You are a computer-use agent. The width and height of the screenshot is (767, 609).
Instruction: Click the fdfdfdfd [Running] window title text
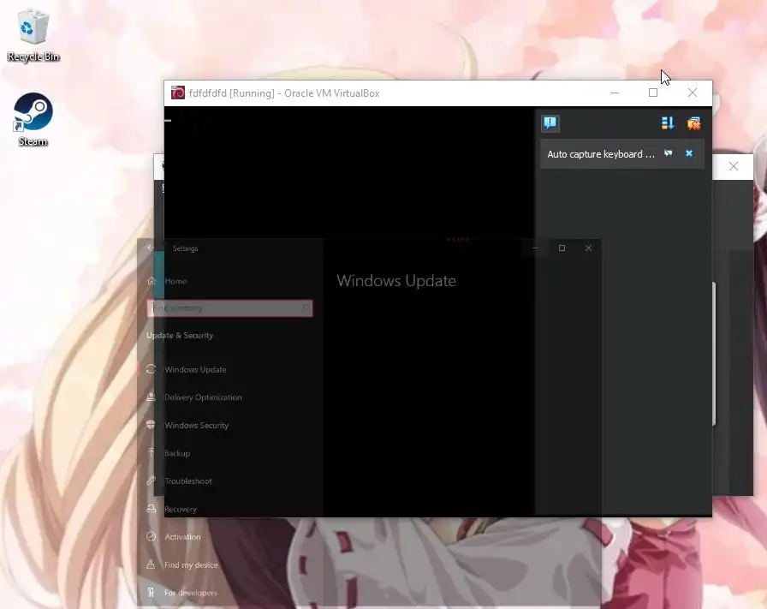tap(284, 93)
